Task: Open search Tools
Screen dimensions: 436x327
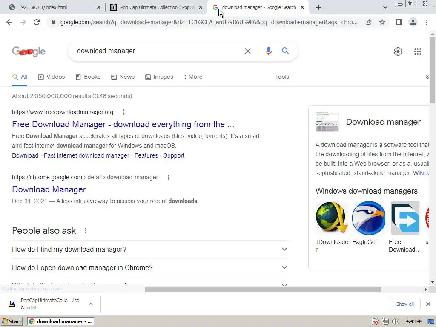Action: [x=282, y=77]
